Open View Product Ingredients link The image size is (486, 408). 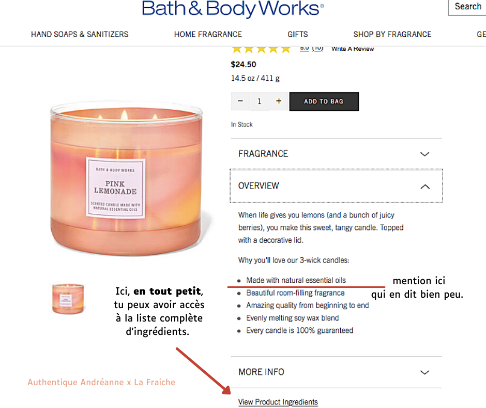coord(278,402)
